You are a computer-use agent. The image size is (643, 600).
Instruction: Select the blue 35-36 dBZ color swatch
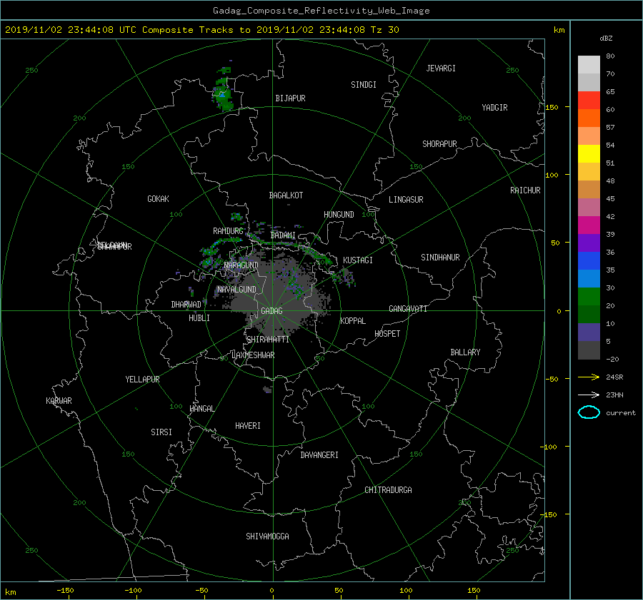[x=589, y=260]
